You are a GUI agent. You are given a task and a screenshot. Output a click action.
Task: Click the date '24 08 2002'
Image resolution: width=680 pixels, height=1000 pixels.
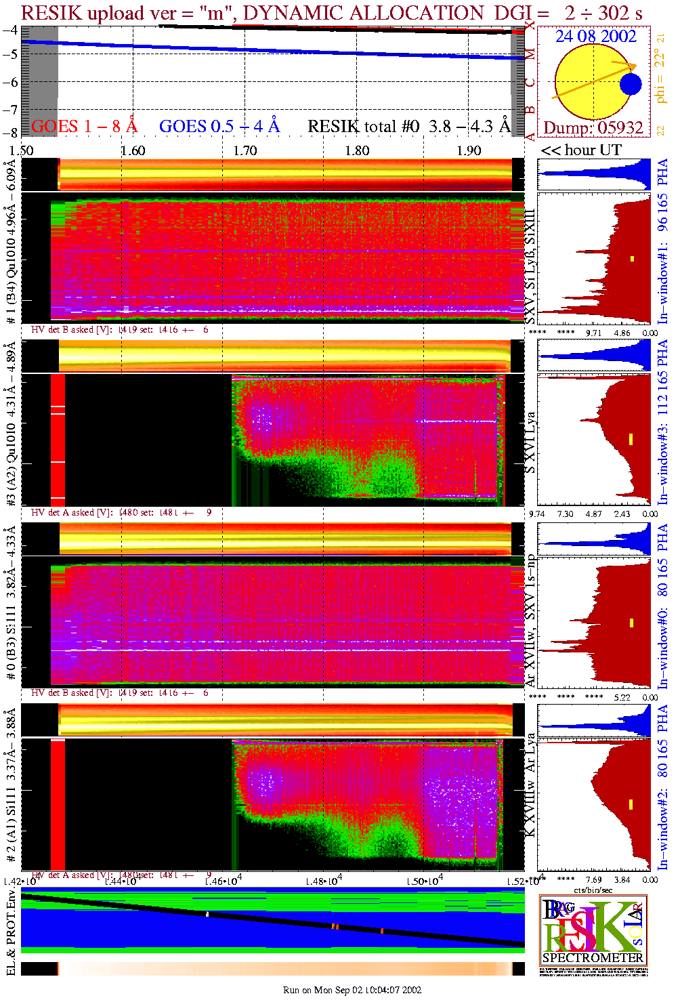(596, 37)
